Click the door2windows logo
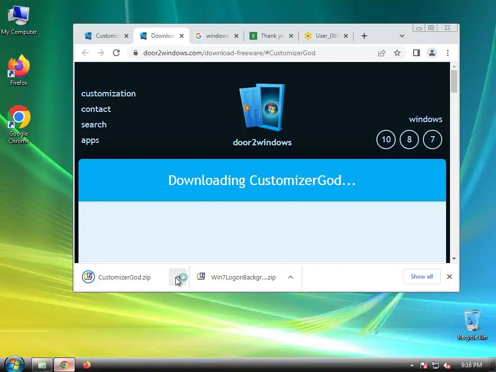Viewport: 496px width, 372px height. tap(262, 107)
